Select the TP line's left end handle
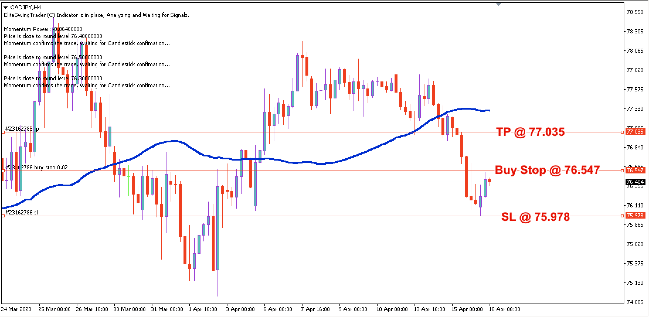Screen dimensions: 649x317 3,132
